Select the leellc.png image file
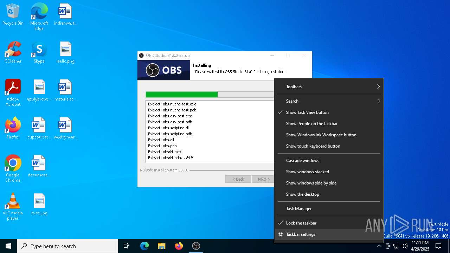 point(65,53)
